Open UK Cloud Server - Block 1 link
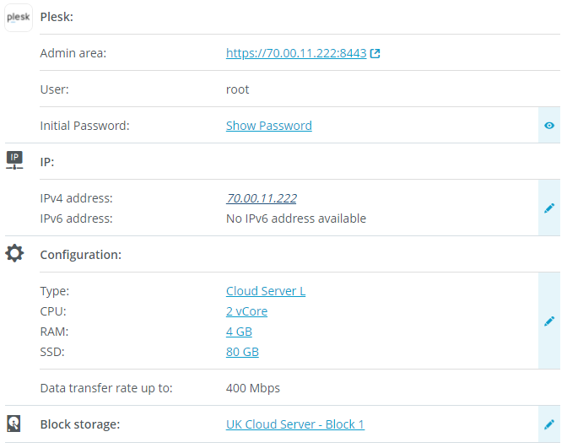Screen dimensions: 567x448 coord(294,424)
